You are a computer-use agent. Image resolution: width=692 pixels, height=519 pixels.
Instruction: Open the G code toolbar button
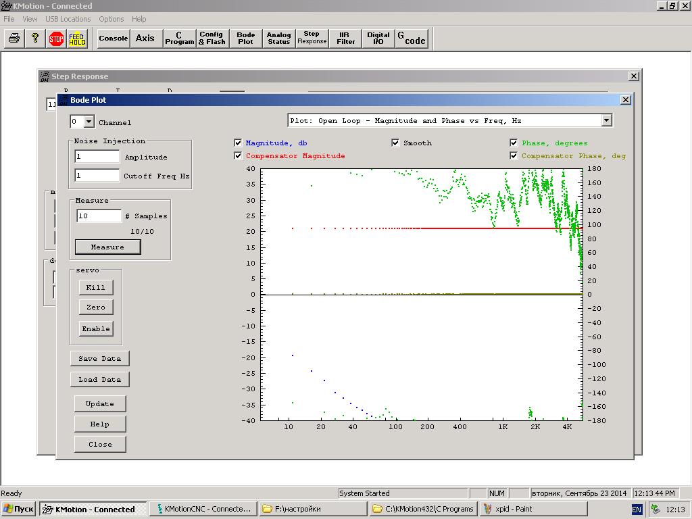[411, 39]
